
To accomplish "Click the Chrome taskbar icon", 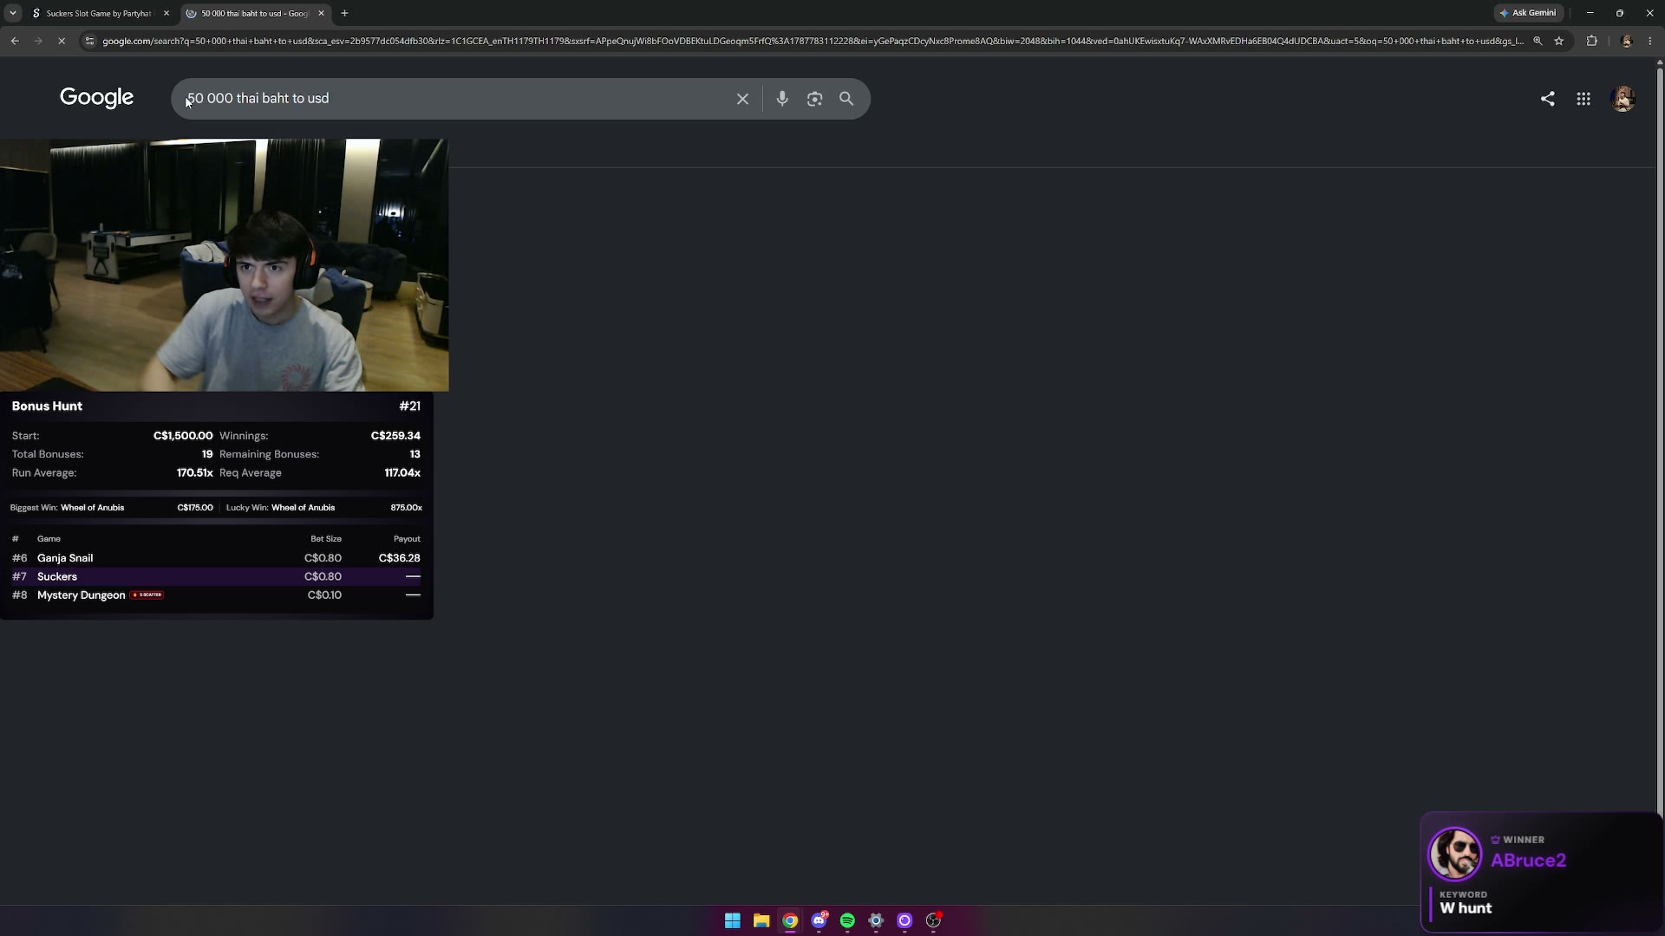I will (x=790, y=920).
